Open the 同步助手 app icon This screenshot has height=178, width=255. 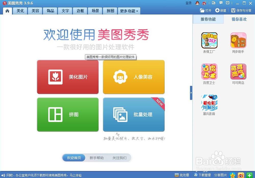tap(238, 40)
